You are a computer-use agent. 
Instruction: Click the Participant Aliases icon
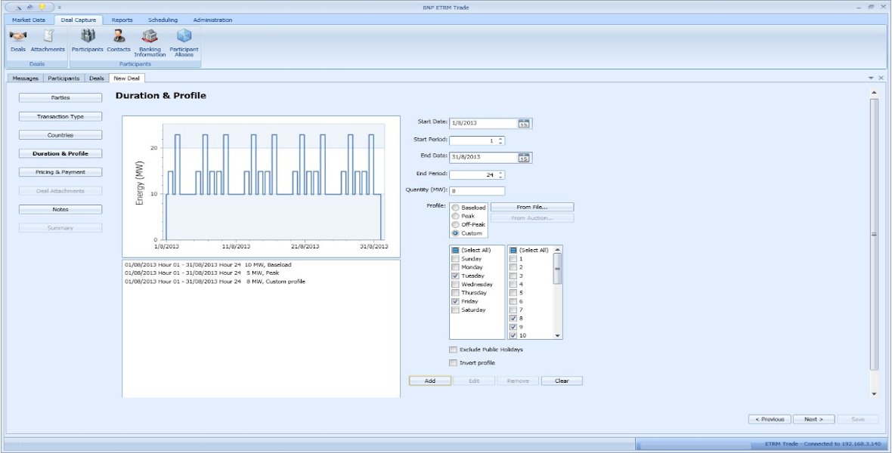coord(184,41)
